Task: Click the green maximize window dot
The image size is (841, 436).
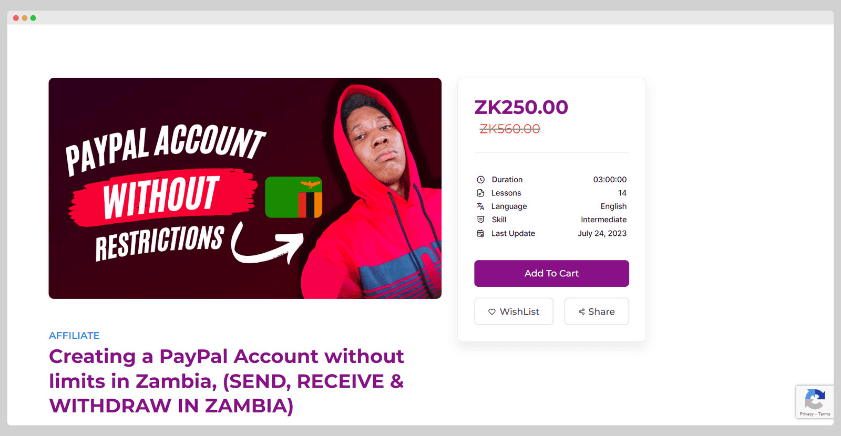Action: tap(33, 18)
